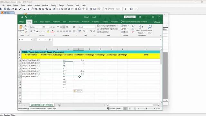Open the Dosya tab
This screenshot has height=116, width=206.
22,22
